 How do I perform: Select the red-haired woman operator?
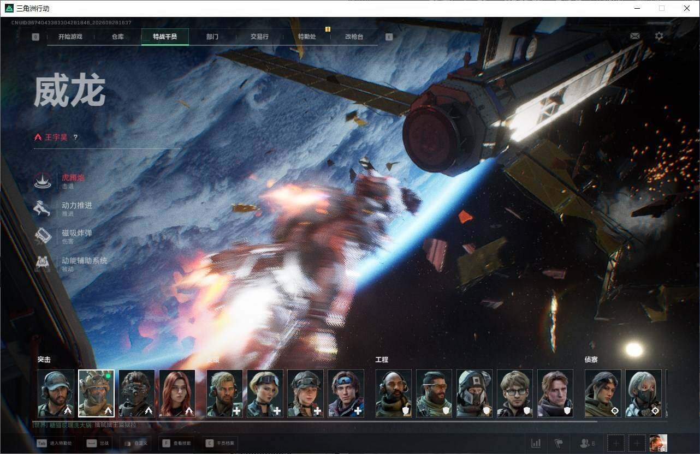177,393
